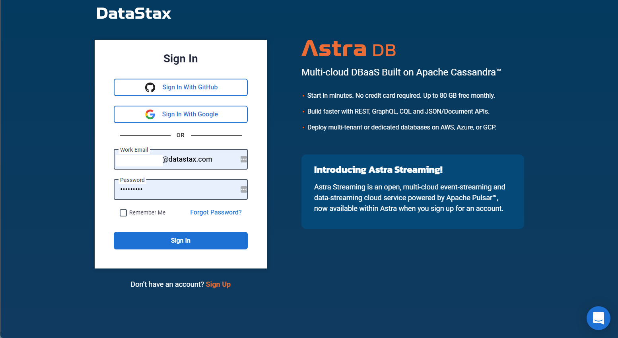Click the 'Start in minutes' bullet text
This screenshot has width=618, height=338.
click(401, 96)
